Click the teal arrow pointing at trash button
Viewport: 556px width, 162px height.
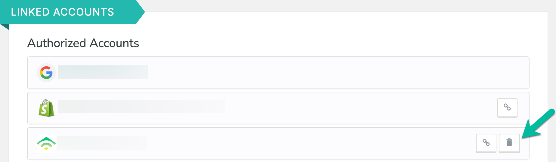click(x=539, y=124)
